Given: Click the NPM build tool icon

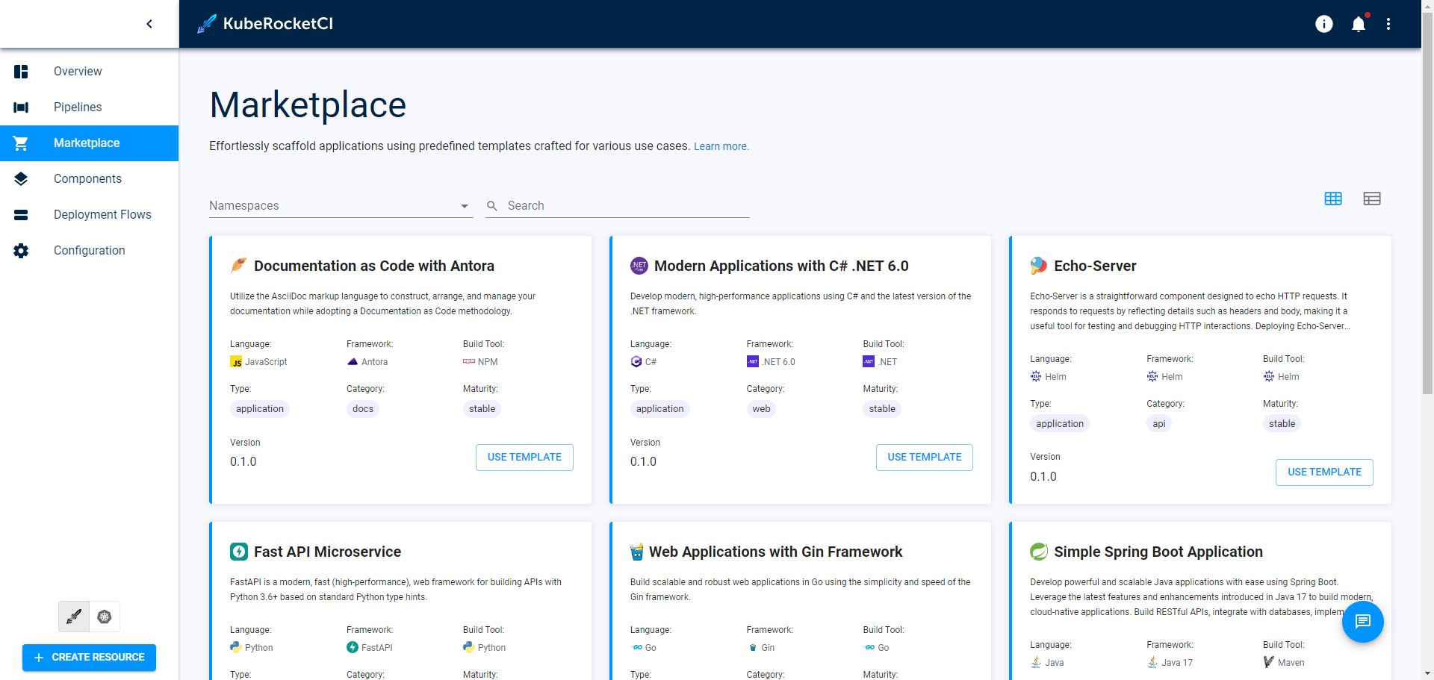Looking at the screenshot, I should pyautogui.click(x=469, y=362).
